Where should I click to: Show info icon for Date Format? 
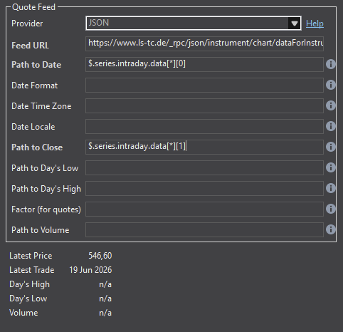[331, 85]
